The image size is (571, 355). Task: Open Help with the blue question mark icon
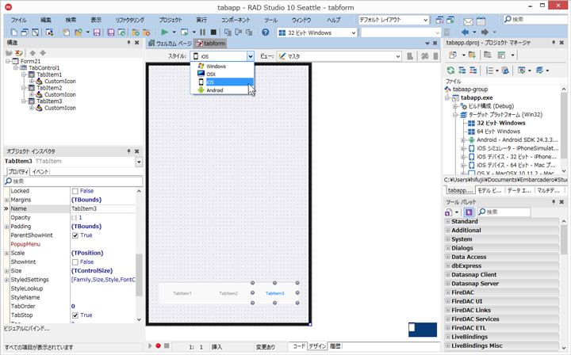click(x=266, y=32)
